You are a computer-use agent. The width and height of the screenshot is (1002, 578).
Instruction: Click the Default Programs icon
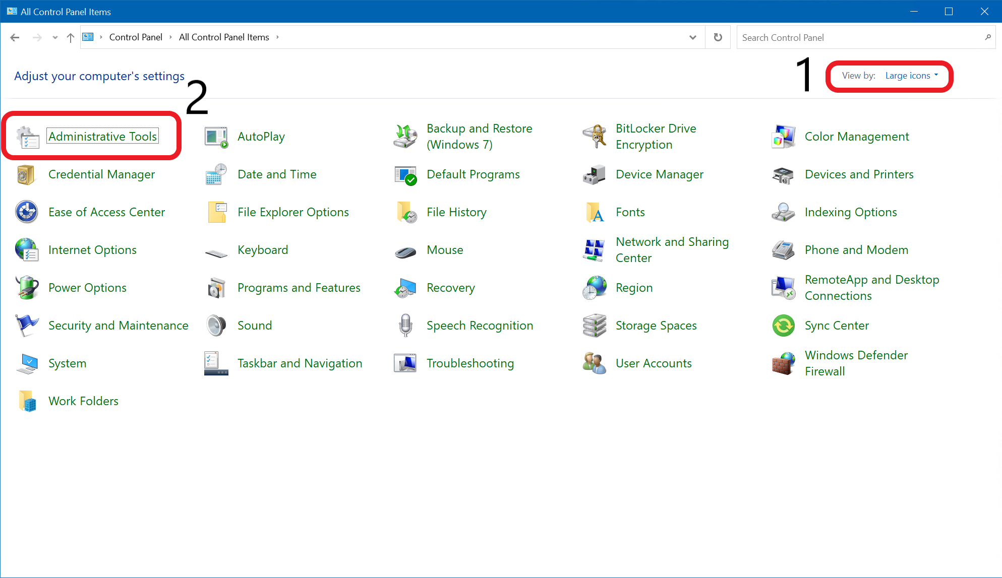tap(405, 175)
